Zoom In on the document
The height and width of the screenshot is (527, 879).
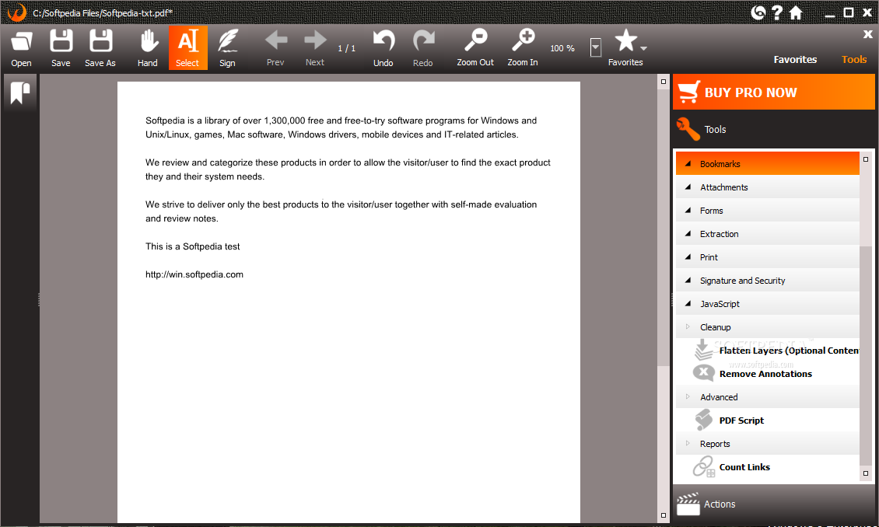coord(523,40)
